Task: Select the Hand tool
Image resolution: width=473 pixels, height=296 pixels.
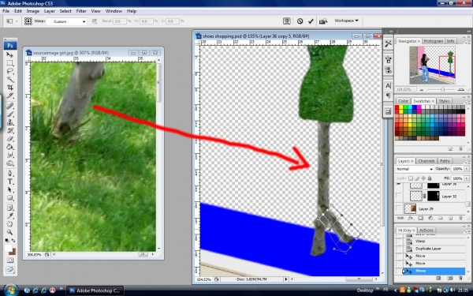Action: pyautogui.click(x=10, y=224)
